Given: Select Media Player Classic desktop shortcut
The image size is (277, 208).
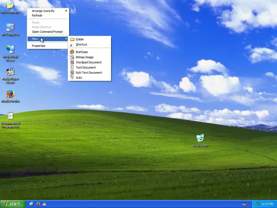Looking at the screenshot, I should tap(10, 75).
